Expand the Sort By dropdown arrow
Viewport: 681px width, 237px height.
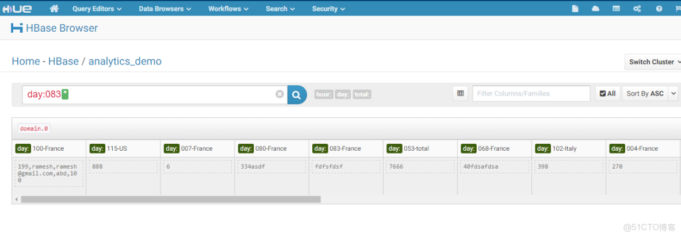coord(673,93)
